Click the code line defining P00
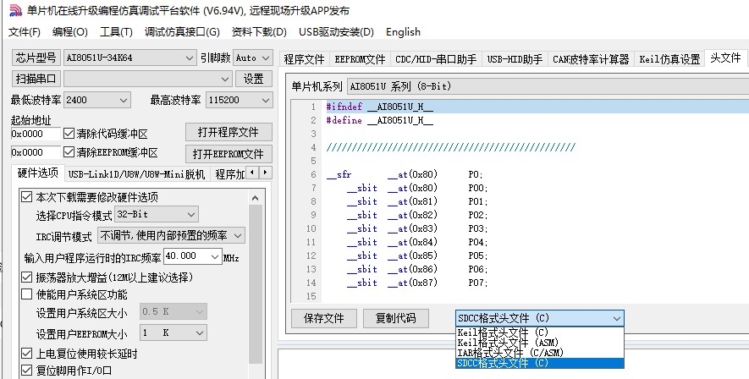Image resolution: width=749 pixels, height=379 pixels. (x=417, y=188)
